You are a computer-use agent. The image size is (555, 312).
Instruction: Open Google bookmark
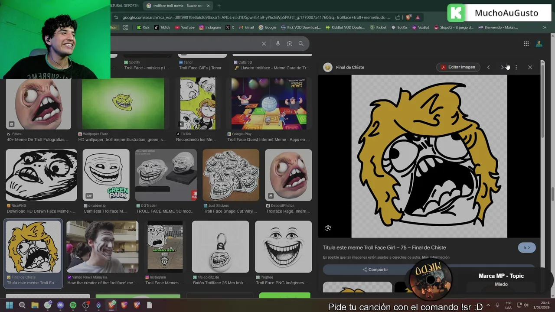pos(268,27)
